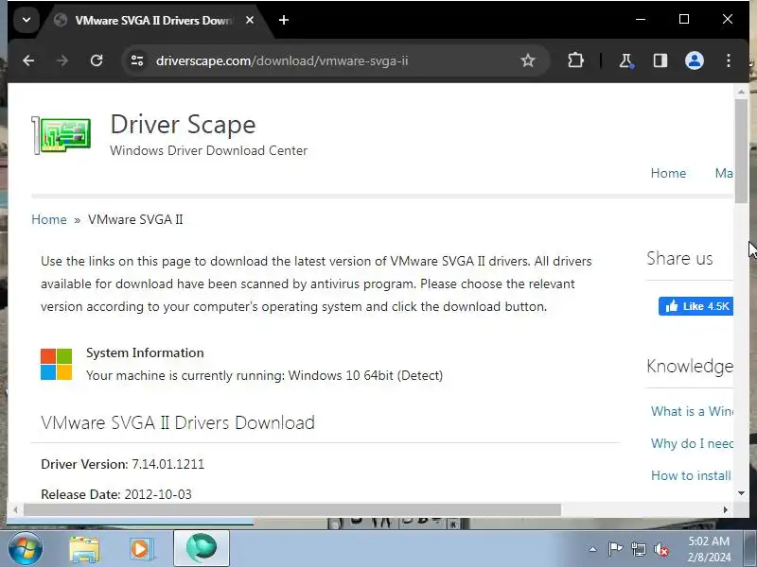This screenshot has width=757, height=567.
Task: Open the 'How to install' link
Action: click(691, 475)
